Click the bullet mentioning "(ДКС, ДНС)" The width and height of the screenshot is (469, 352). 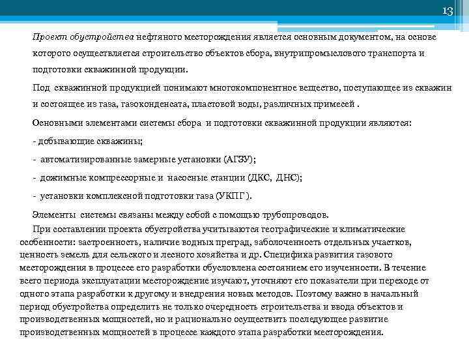point(167,178)
